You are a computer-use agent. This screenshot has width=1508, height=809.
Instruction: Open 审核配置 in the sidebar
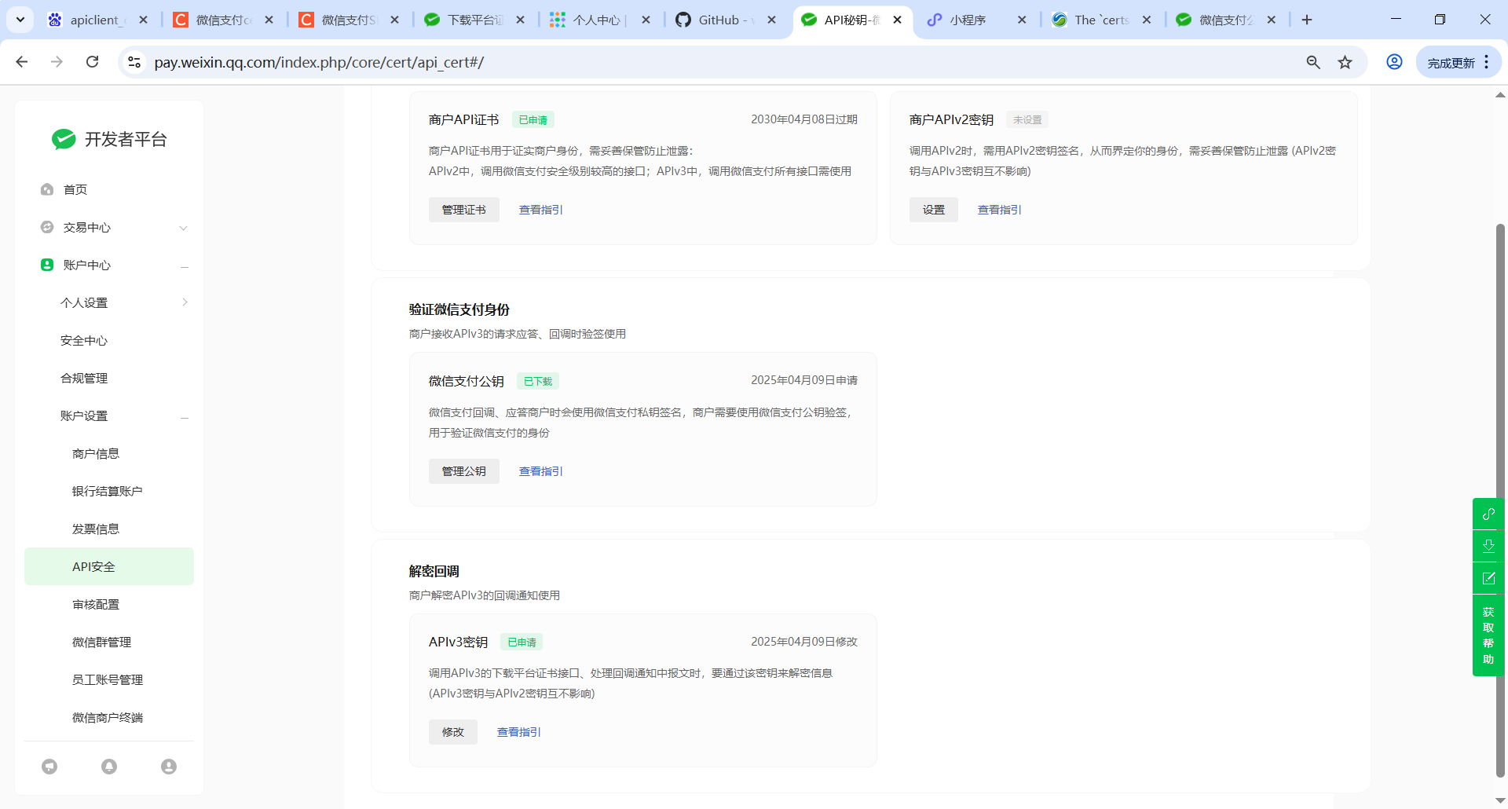[96, 604]
